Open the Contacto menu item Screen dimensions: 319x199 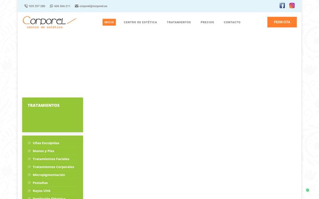click(x=232, y=23)
